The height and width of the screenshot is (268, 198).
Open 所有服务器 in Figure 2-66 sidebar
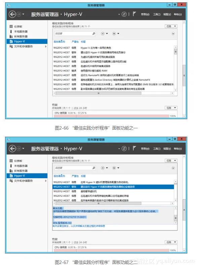click(21, 36)
